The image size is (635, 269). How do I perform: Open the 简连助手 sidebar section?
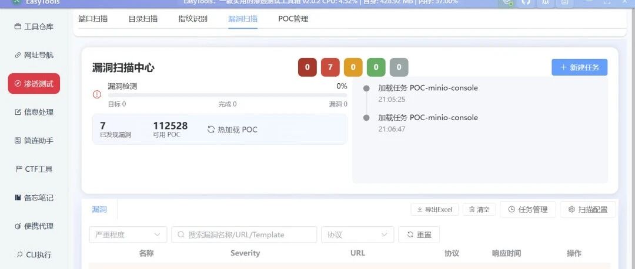click(x=34, y=141)
